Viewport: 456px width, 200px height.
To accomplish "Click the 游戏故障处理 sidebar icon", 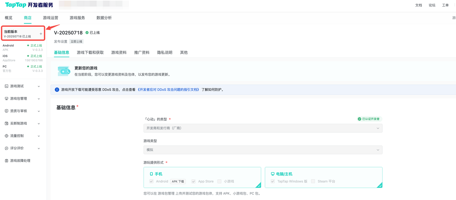I will (x=6, y=161).
